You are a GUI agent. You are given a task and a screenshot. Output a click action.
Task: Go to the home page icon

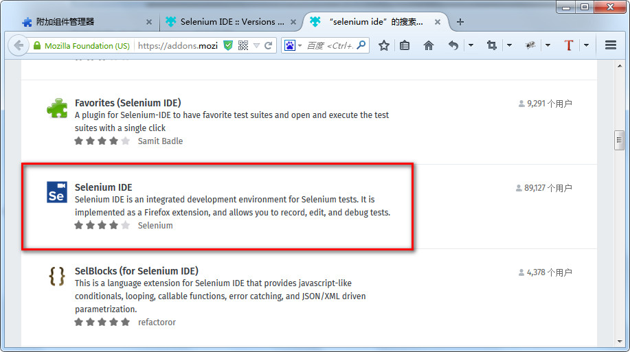coord(429,45)
